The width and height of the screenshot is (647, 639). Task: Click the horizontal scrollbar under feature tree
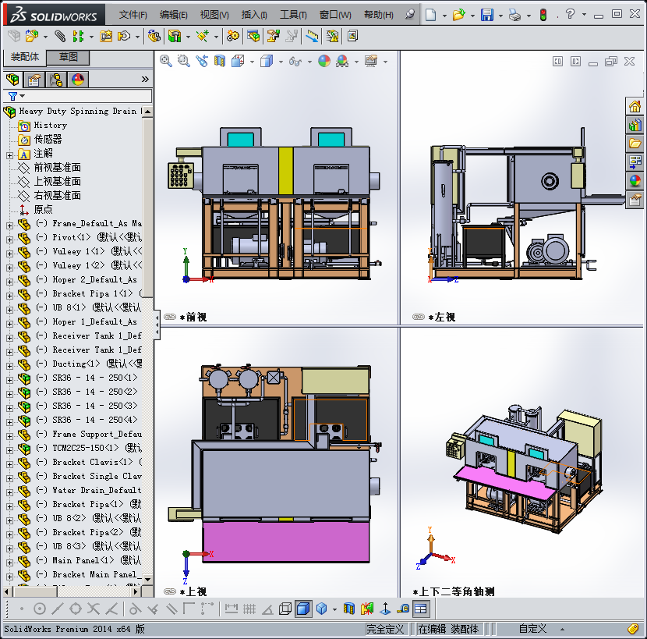click(x=34, y=591)
